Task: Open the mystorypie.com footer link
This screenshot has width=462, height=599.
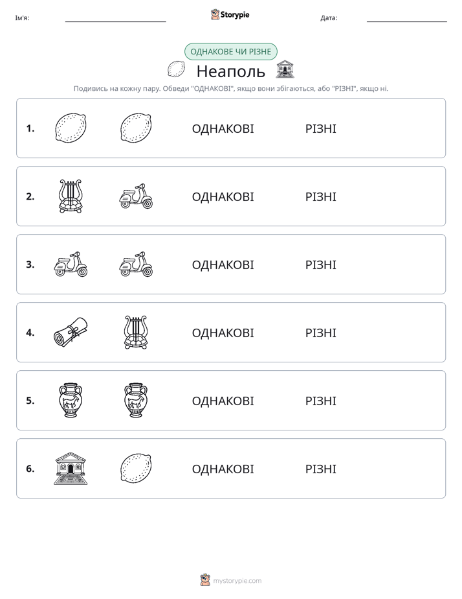Action: pyautogui.click(x=231, y=580)
